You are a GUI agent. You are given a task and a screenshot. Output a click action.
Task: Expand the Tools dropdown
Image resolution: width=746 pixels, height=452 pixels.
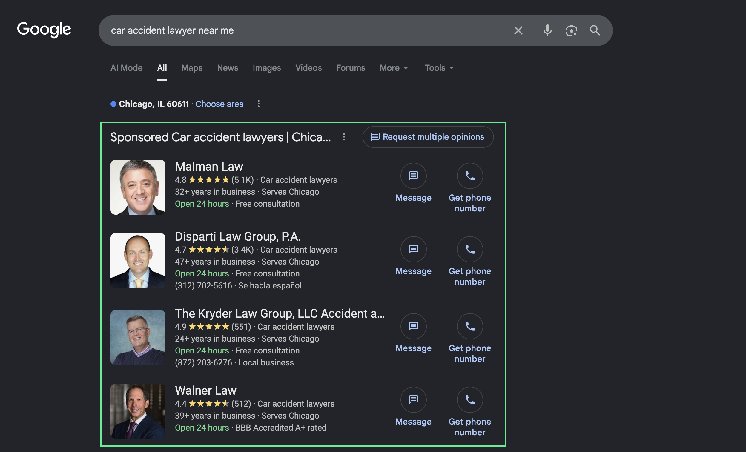point(439,68)
